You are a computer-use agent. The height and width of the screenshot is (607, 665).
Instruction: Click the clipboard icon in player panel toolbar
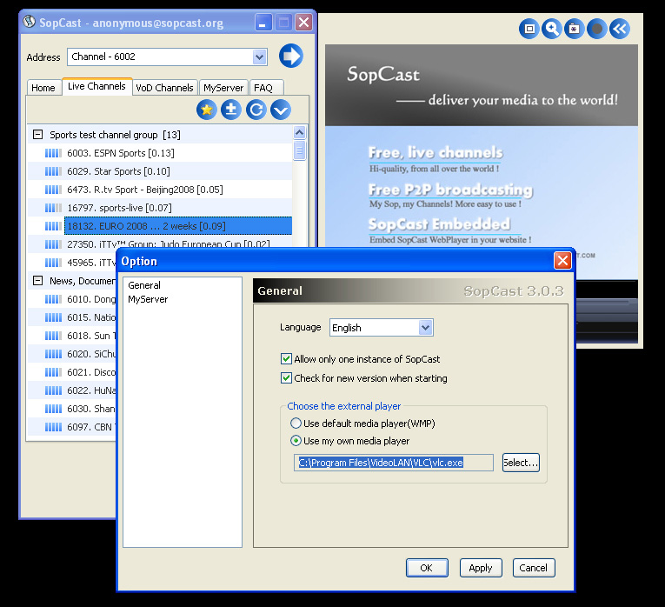pos(575,29)
